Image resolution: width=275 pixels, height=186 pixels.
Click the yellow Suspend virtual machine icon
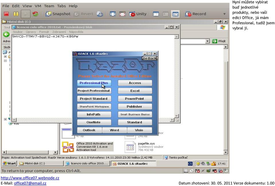pyautogui.click(x=16, y=14)
